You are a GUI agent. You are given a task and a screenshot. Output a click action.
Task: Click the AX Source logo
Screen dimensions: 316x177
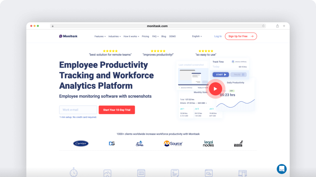point(173,144)
